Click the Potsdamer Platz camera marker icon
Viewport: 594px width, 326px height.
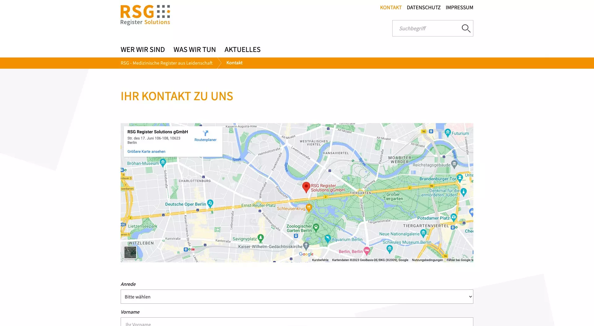[x=454, y=217]
